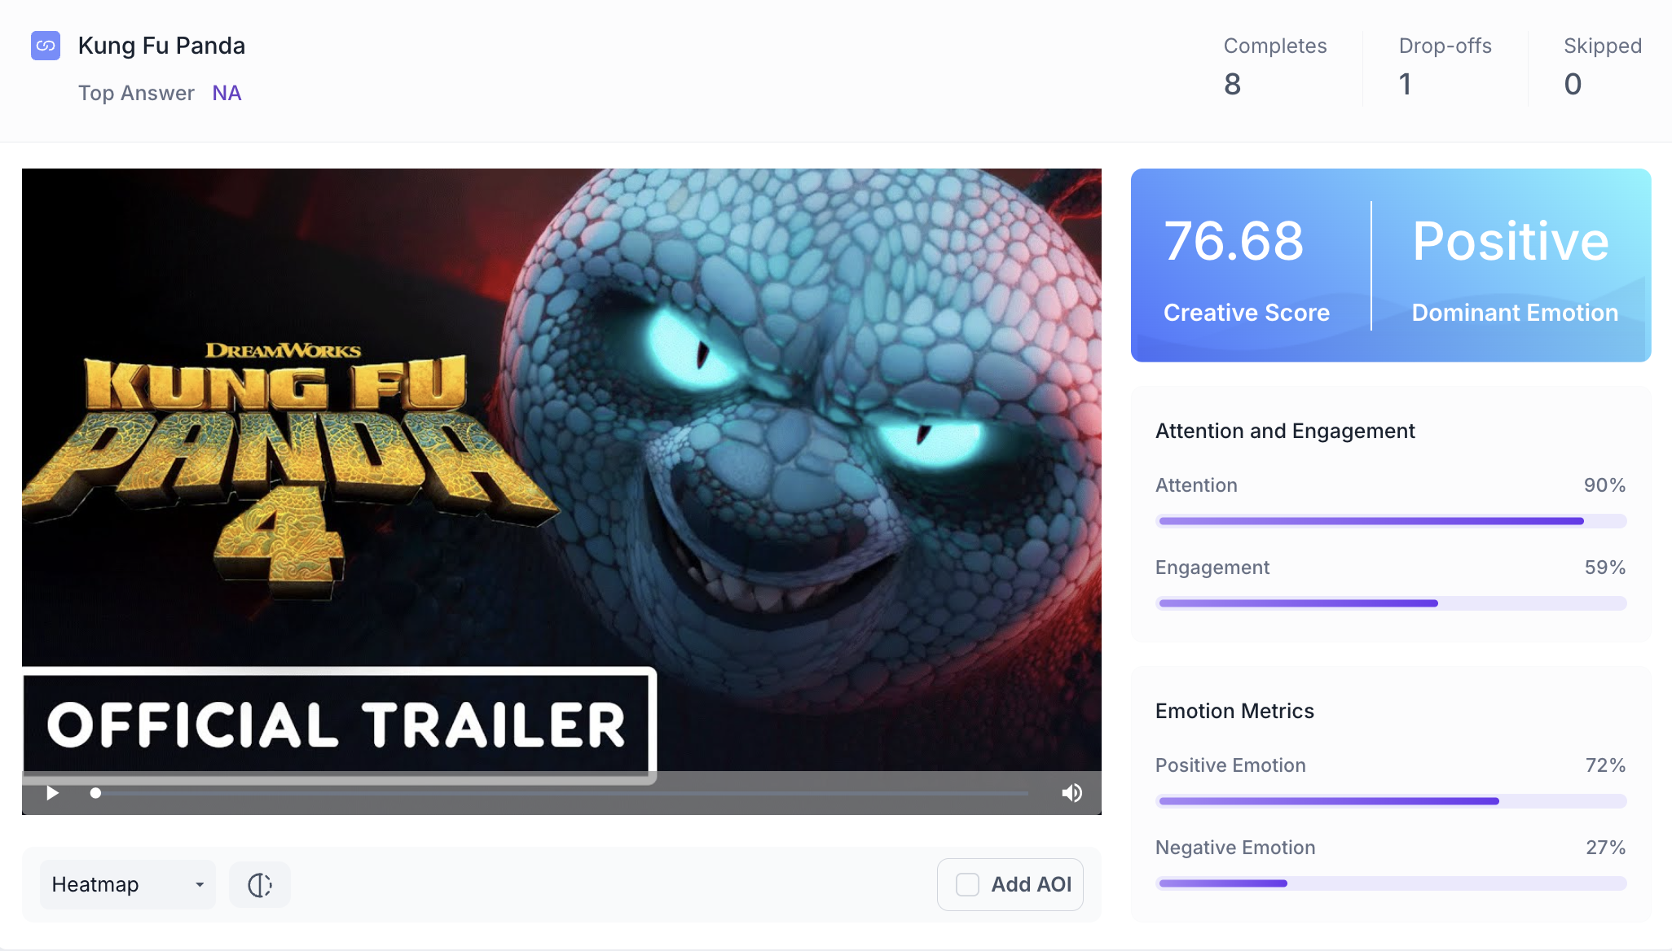Mute the video volume speaker icon
This screenshot has width=1672, height=951.
(x=1071, y=793)
